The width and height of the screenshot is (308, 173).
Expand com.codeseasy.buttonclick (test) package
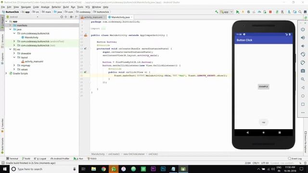(14, 45)
